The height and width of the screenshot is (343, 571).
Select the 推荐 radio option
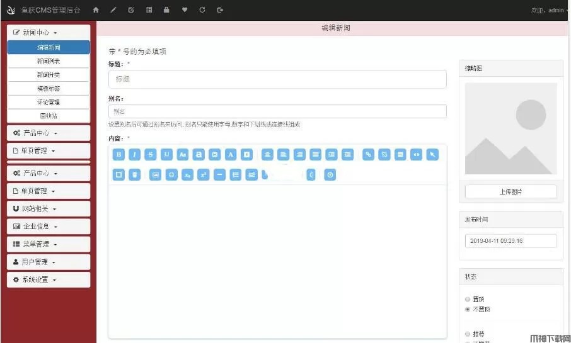click(x=468, y=334)
